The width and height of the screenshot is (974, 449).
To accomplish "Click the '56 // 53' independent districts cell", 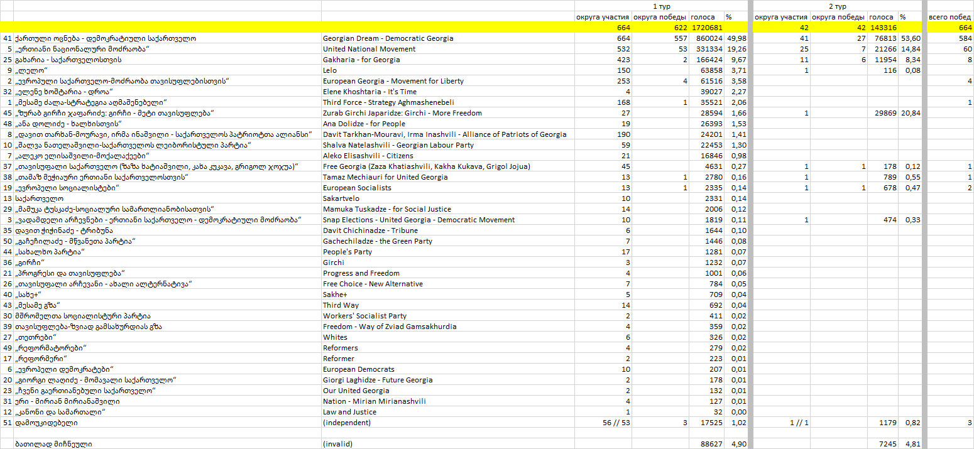I will [x=603, y=423].
